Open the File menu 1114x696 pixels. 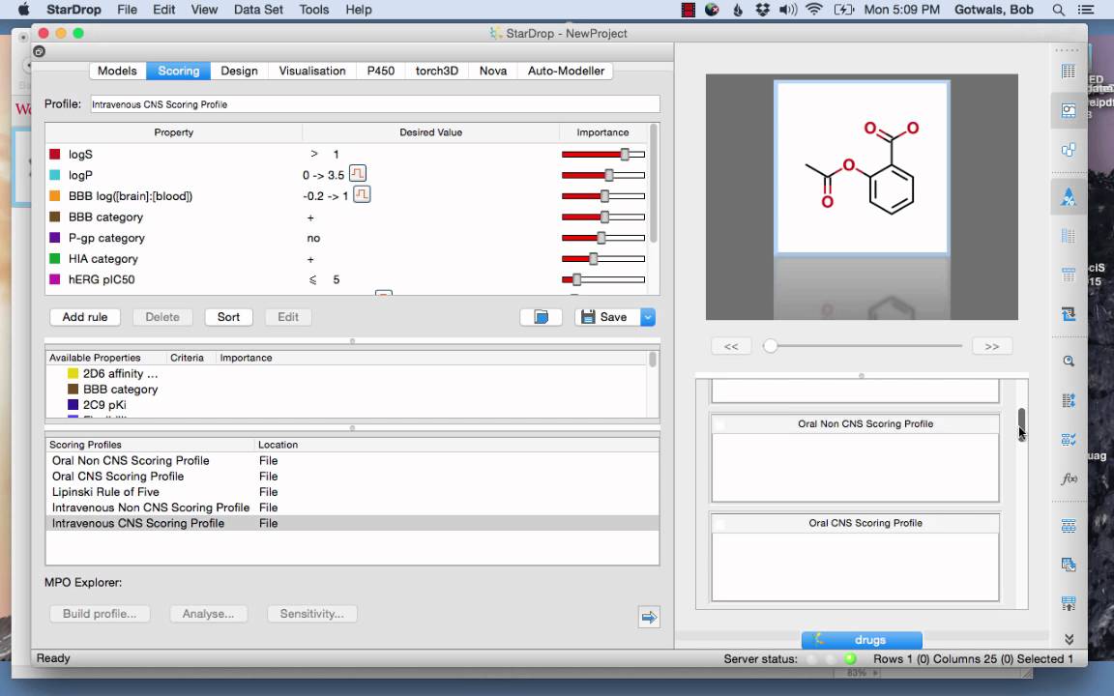click(128, 10)
